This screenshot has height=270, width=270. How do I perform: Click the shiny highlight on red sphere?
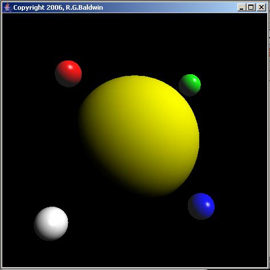pyautogui.click(x=70, y=67)
